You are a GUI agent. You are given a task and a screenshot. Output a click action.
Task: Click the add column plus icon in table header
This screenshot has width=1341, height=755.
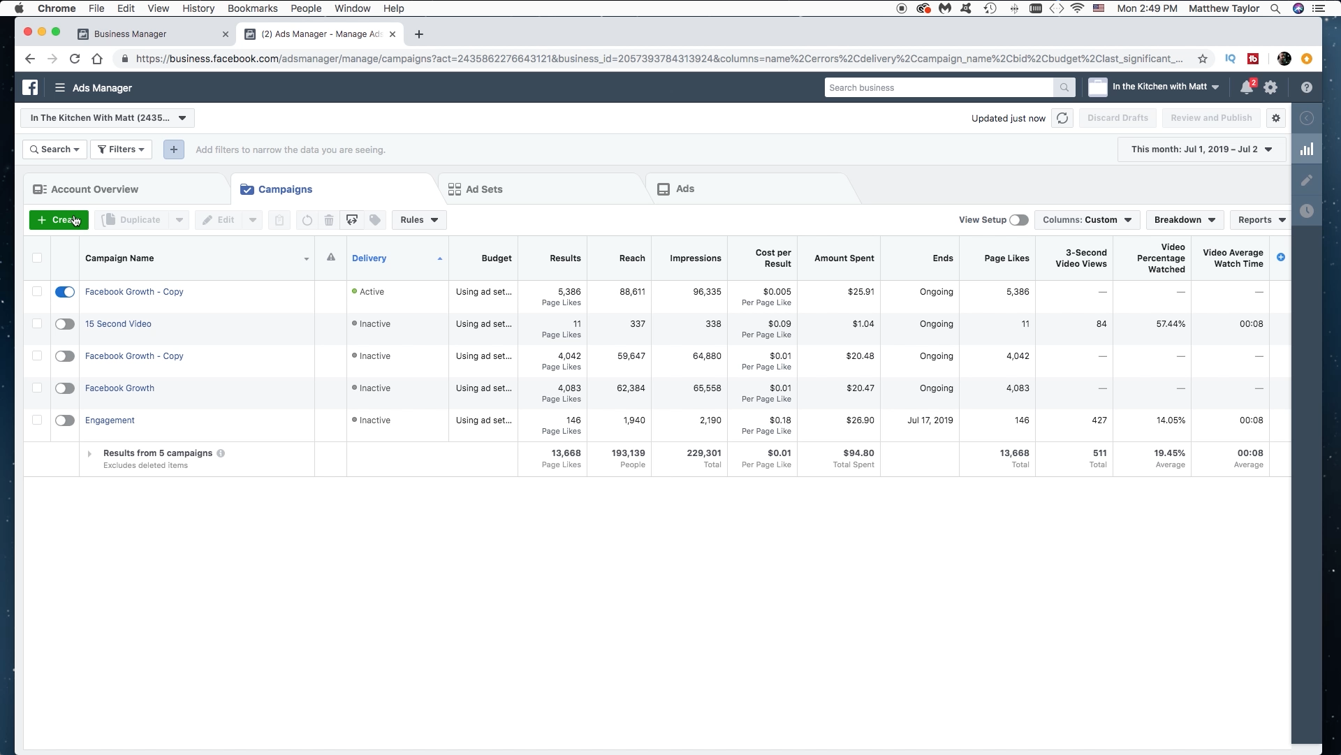tap(1281, 257)
